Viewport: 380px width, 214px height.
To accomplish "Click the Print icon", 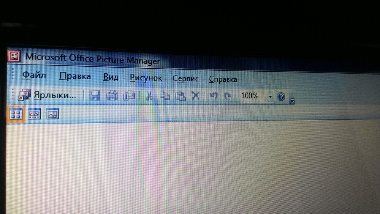I will click(113, 96).
